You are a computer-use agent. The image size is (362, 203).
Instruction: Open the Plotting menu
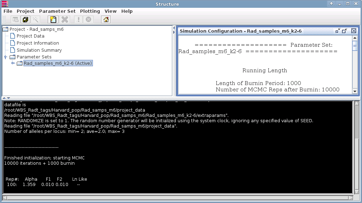90,11
